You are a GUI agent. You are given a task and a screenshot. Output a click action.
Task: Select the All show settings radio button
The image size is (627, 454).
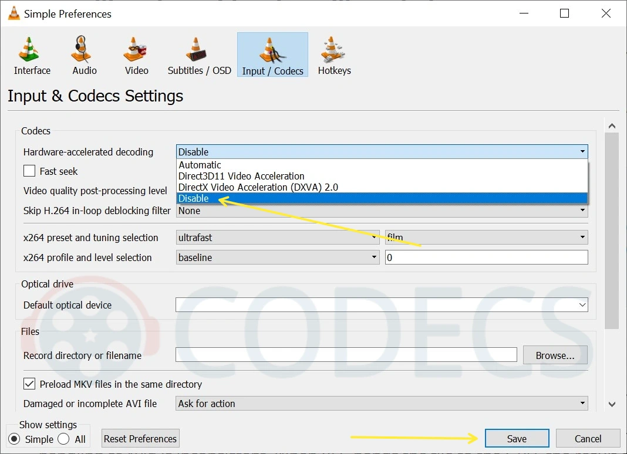63,439
